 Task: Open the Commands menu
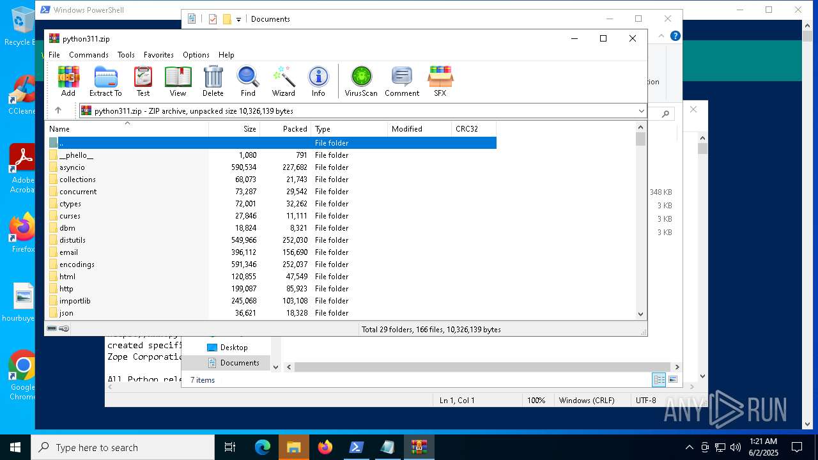(89, 55)
